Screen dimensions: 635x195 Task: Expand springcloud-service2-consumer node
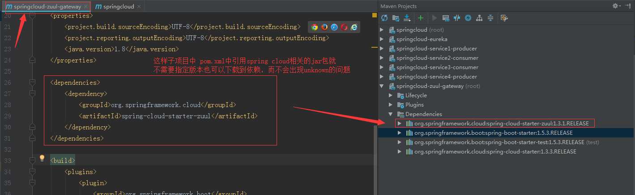(382, 58)
